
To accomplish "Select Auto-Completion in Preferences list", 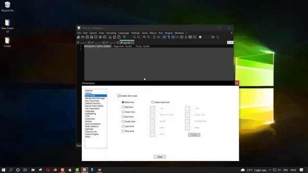I will [x=93, y=124].
